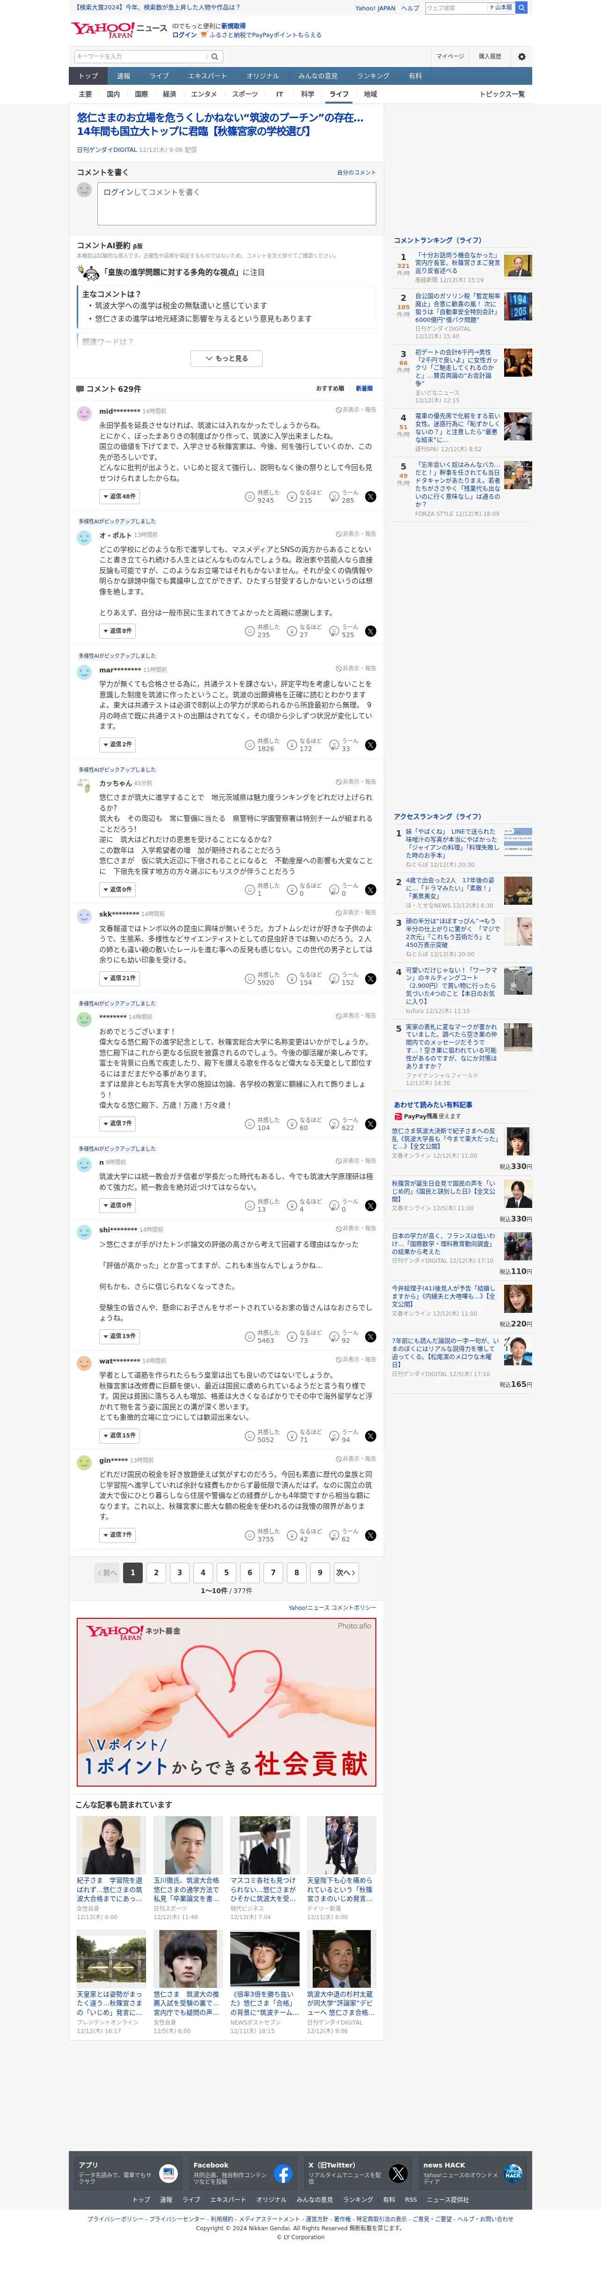This screenshot has width=601, height=2294.
Task: Expand 返信15件 replies
Action: click(x=118, y=1437)
